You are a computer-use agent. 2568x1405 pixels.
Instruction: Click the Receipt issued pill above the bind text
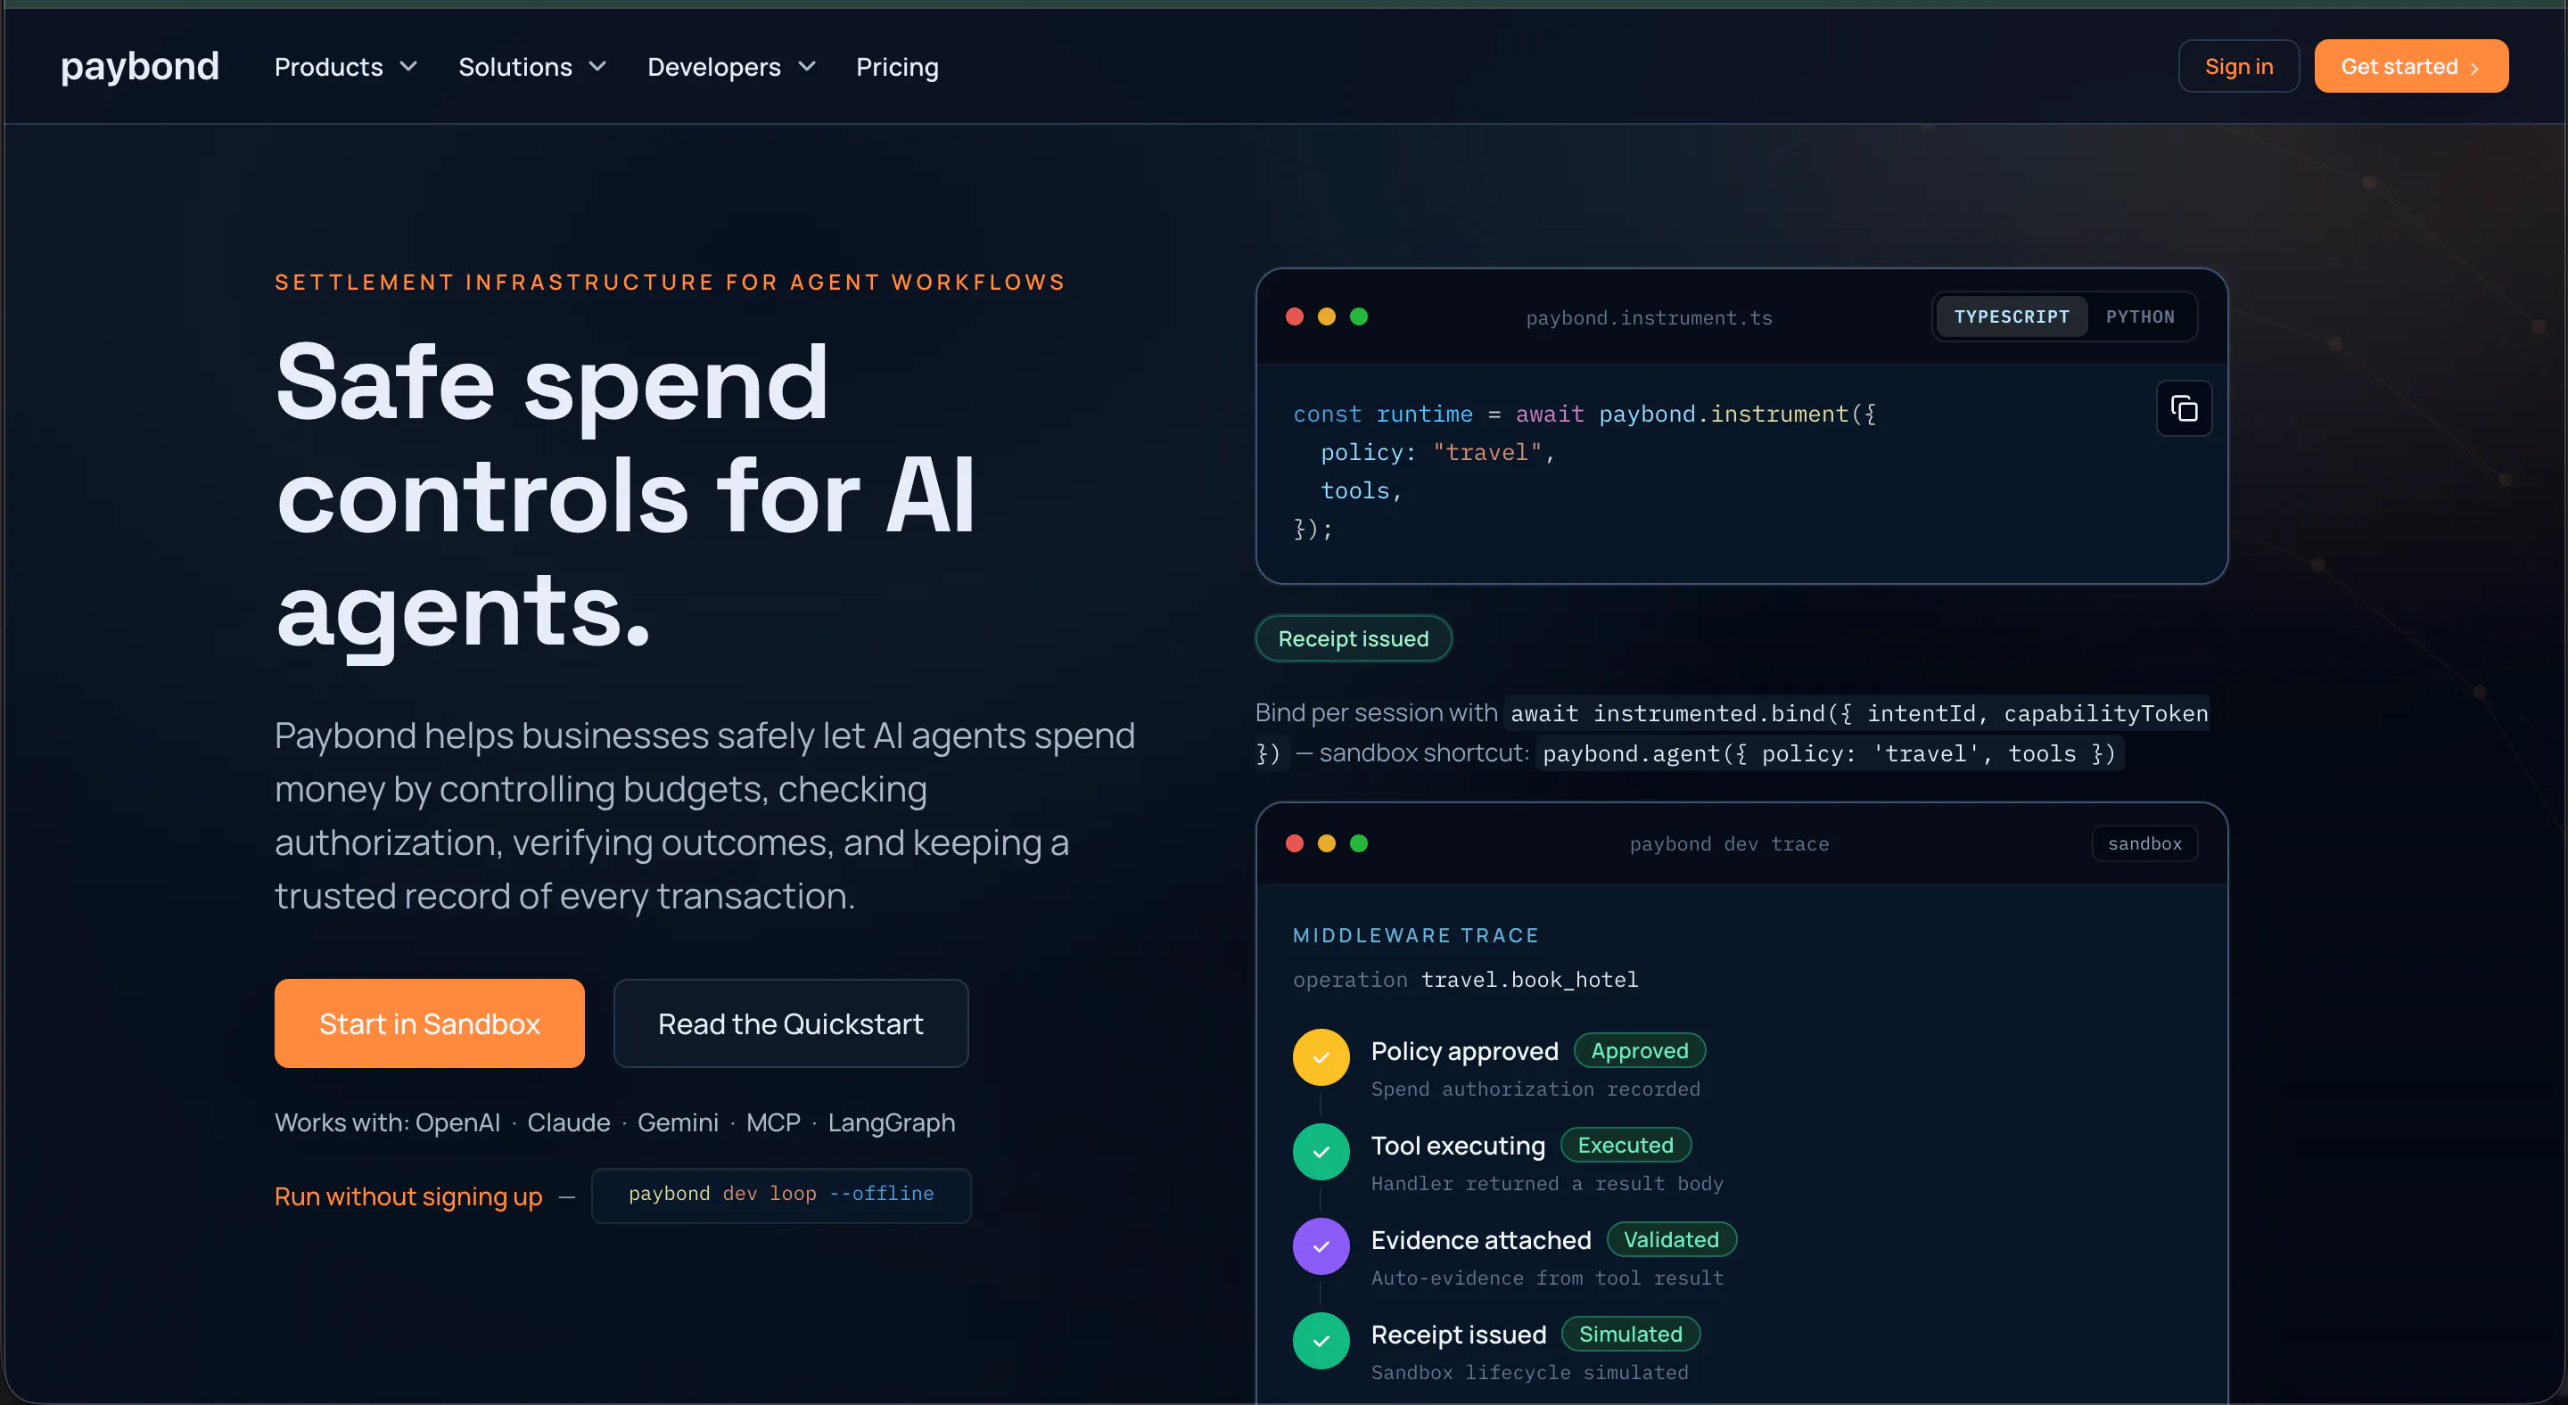(x=1353, y=640)
